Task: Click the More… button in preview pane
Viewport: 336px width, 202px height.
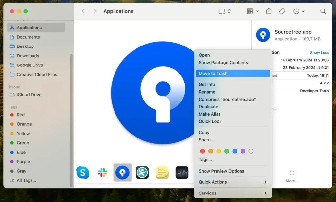Action: [x=292, y=176]
